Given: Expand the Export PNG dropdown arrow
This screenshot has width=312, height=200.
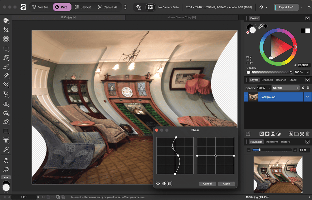Looking at the screenshot, I should tap(301, 7).
